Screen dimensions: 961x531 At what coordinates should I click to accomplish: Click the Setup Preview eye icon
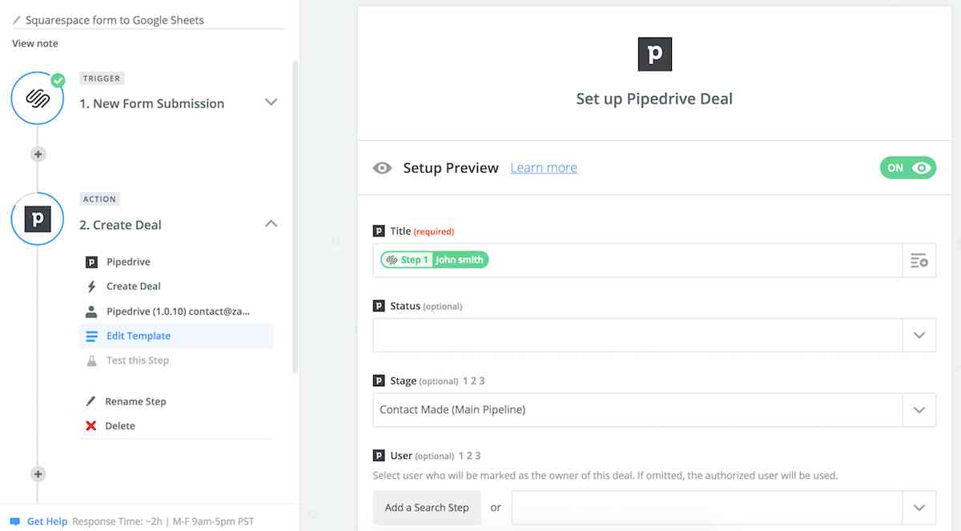tap(382, 167)
